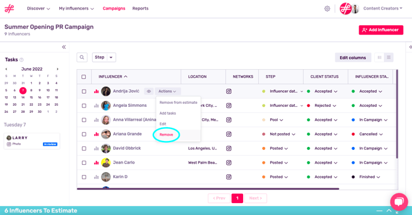Select Remove from estimate menu item
The image size is (412, 215).
[x=178, y=103]
